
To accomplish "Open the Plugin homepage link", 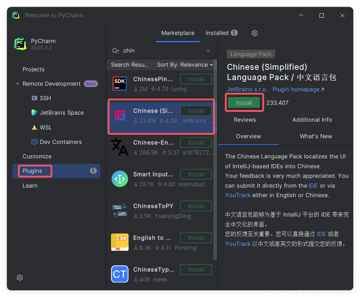I will click(298, 90).
